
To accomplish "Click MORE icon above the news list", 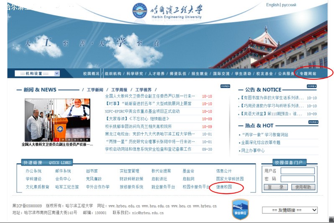I will 225,86.
